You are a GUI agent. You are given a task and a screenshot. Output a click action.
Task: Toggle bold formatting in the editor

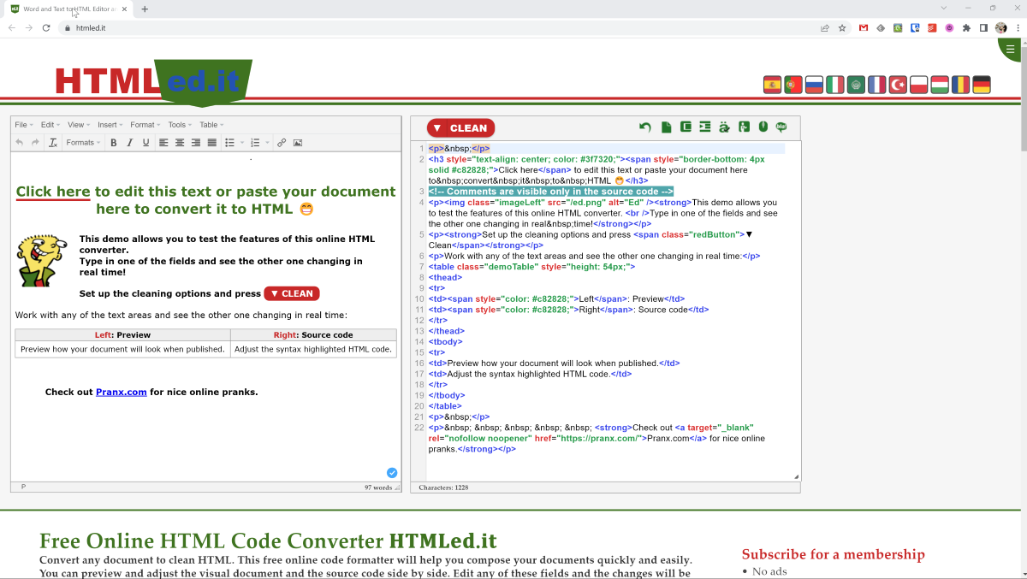114,143
